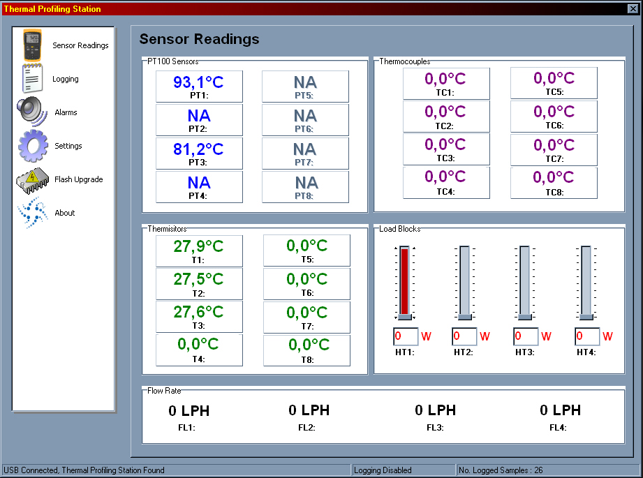
Task: Set the HT4 load block slider
Action: 586,283
